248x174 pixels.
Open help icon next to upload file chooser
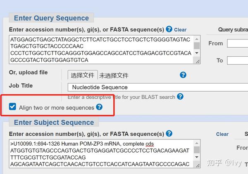coord(183,75)
